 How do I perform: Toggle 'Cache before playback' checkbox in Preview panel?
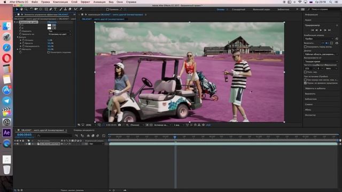point(305,46)
